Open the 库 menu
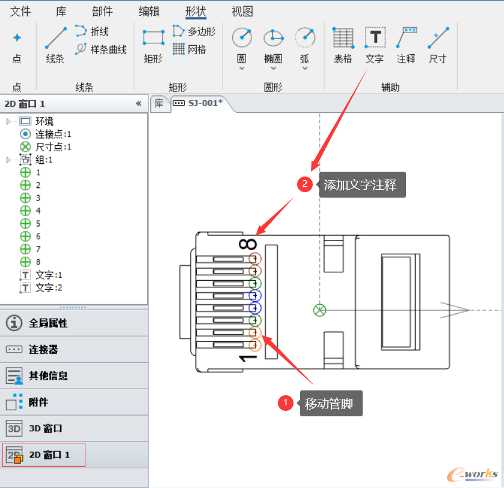Viewport: 504px width, 488px height. [x=61, y=11]
